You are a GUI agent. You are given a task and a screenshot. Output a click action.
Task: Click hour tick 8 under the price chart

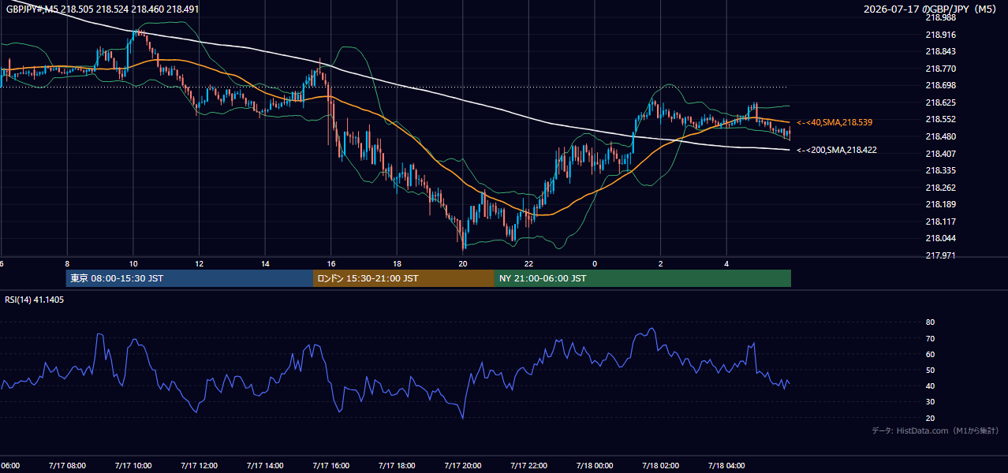(67, 264)
